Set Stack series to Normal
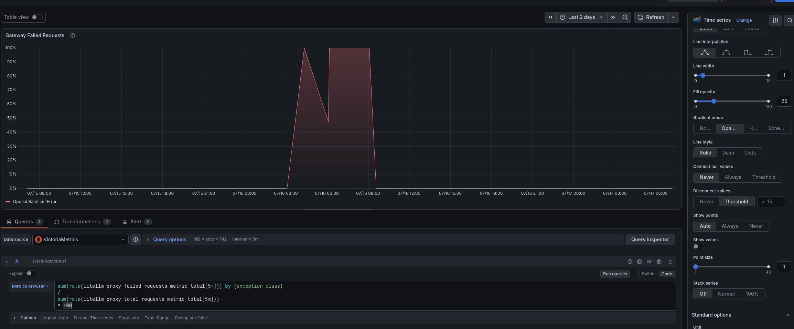 tap(726, 294)
